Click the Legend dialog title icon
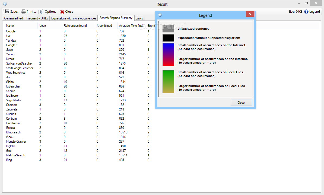Viewport: 324px width, 195px height. pyautogui.click(x=160, y=15)
